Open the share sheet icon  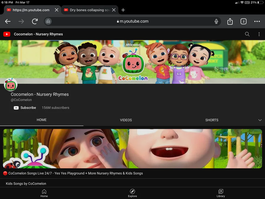coord(230,21)
